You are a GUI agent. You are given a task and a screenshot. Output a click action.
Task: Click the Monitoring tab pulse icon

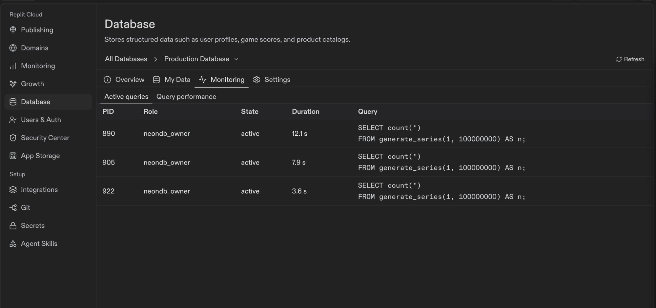click(x=202, y=80)
